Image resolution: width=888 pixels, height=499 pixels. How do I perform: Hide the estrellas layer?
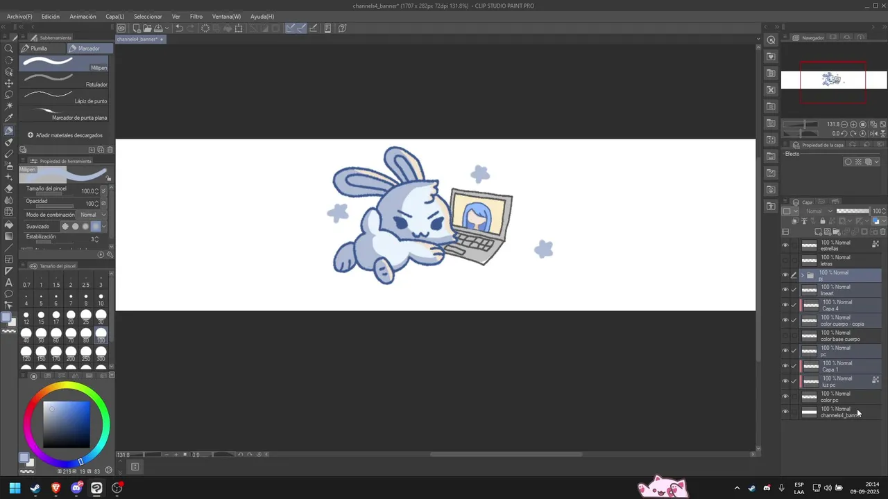[785, 245]
